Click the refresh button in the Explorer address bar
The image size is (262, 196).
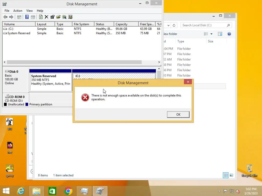click(174, 25)
